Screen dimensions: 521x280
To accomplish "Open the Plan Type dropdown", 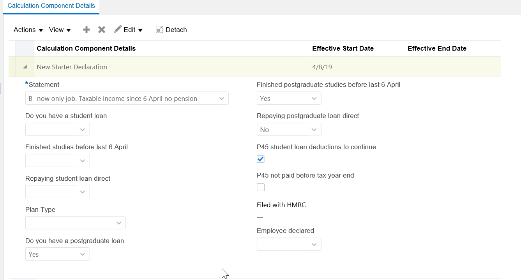I will [119, 223].
